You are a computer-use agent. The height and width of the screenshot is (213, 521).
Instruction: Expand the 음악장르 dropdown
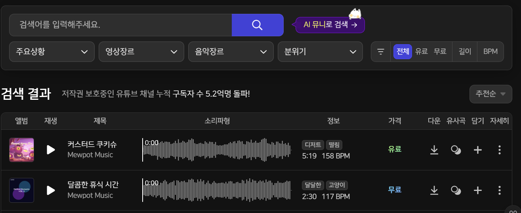pyautogui.click(x=231, y=52)
